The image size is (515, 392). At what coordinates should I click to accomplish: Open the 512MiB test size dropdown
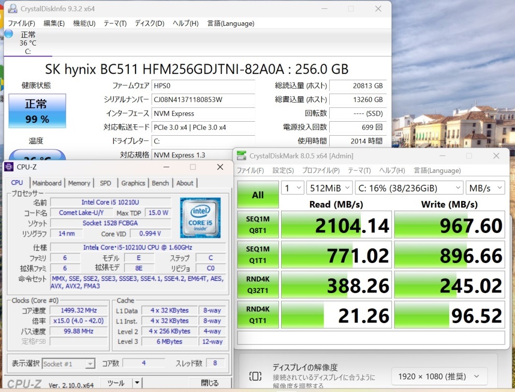click(x=329, y=188)
